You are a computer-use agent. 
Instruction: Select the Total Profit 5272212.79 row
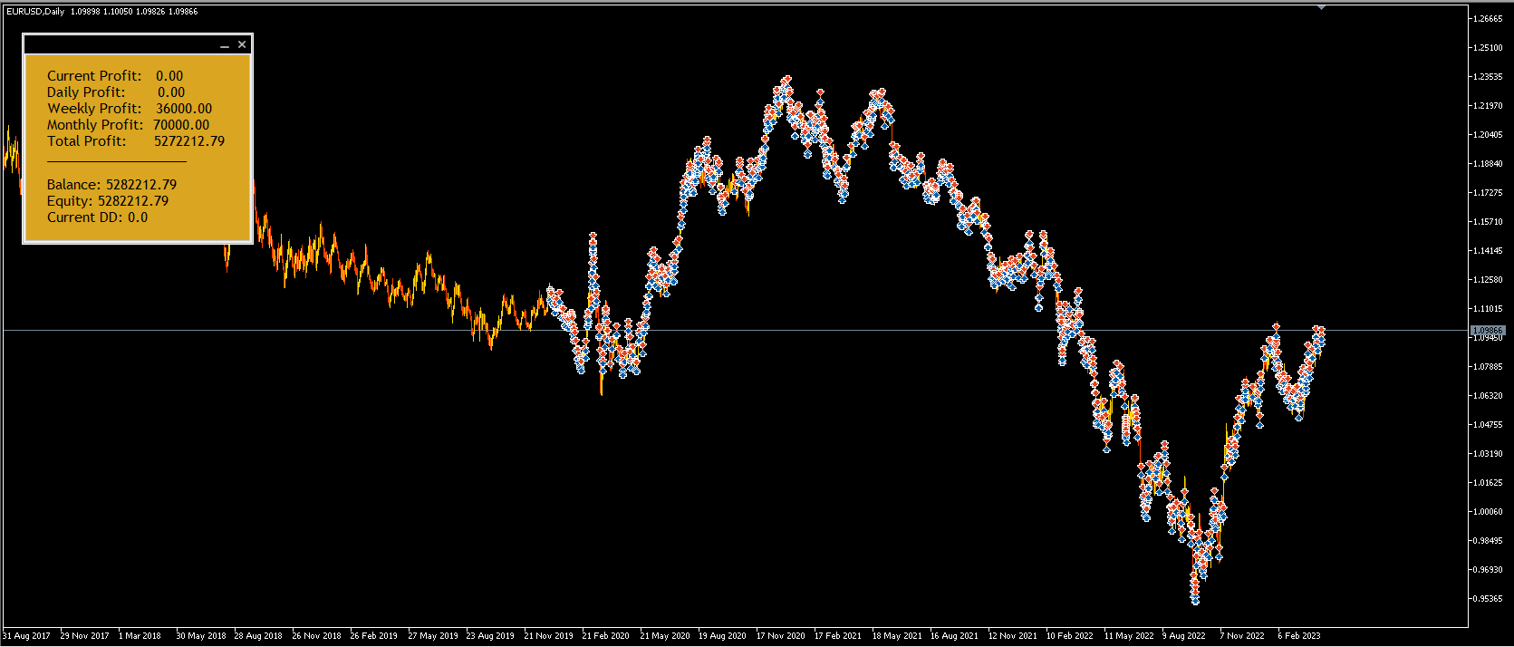(136, 141)
